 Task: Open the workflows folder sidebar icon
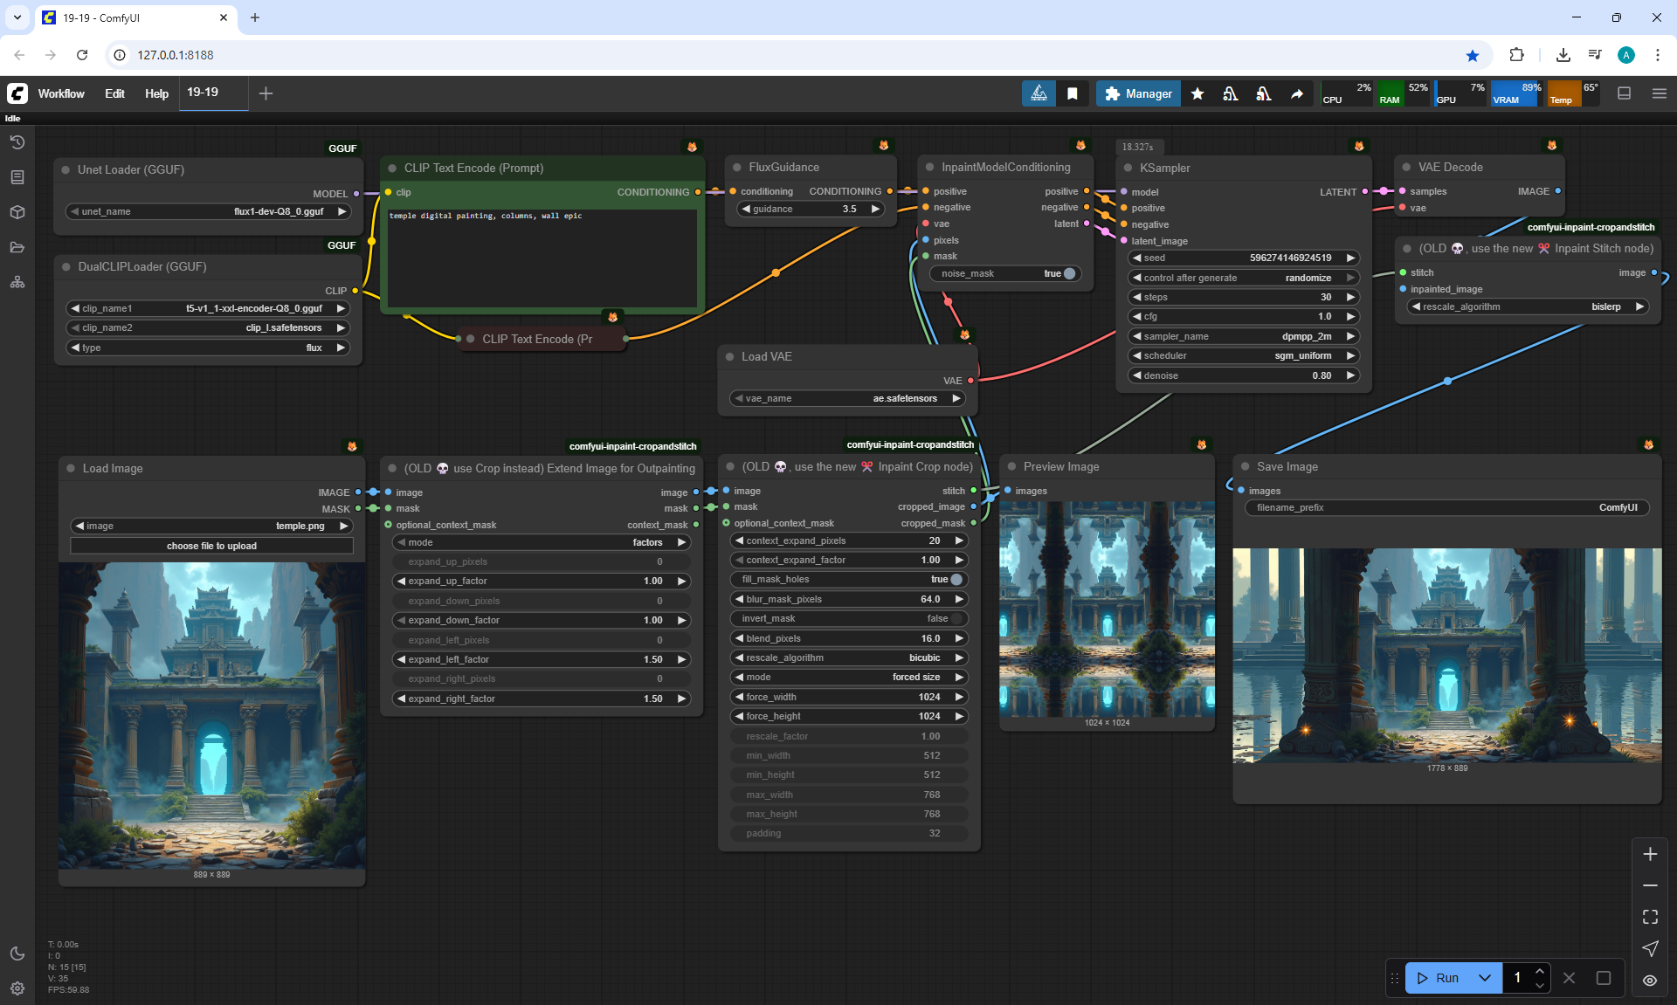pyautogui.click(x=17, y=247)
